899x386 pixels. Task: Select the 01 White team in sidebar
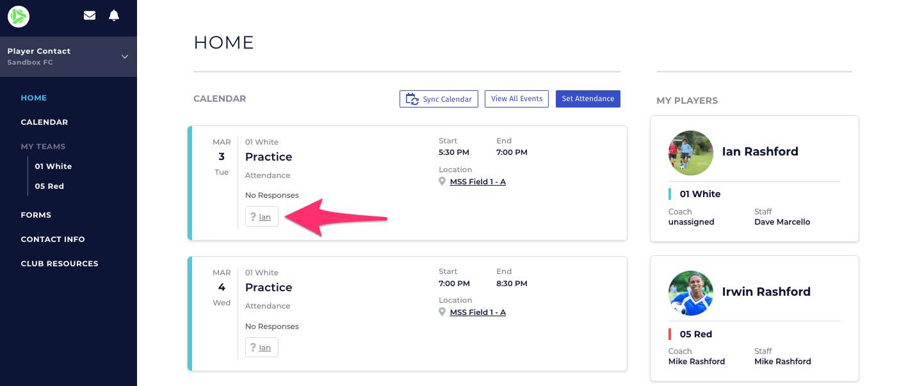coord(53,166)
